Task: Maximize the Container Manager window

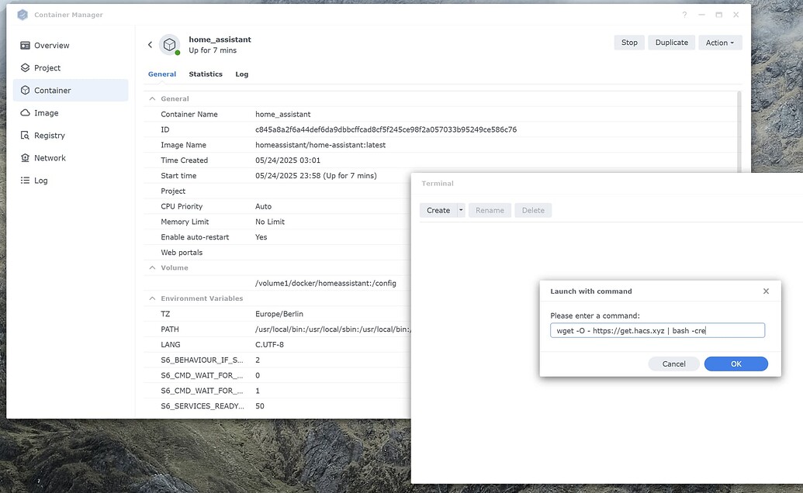Action: [719, 15]
